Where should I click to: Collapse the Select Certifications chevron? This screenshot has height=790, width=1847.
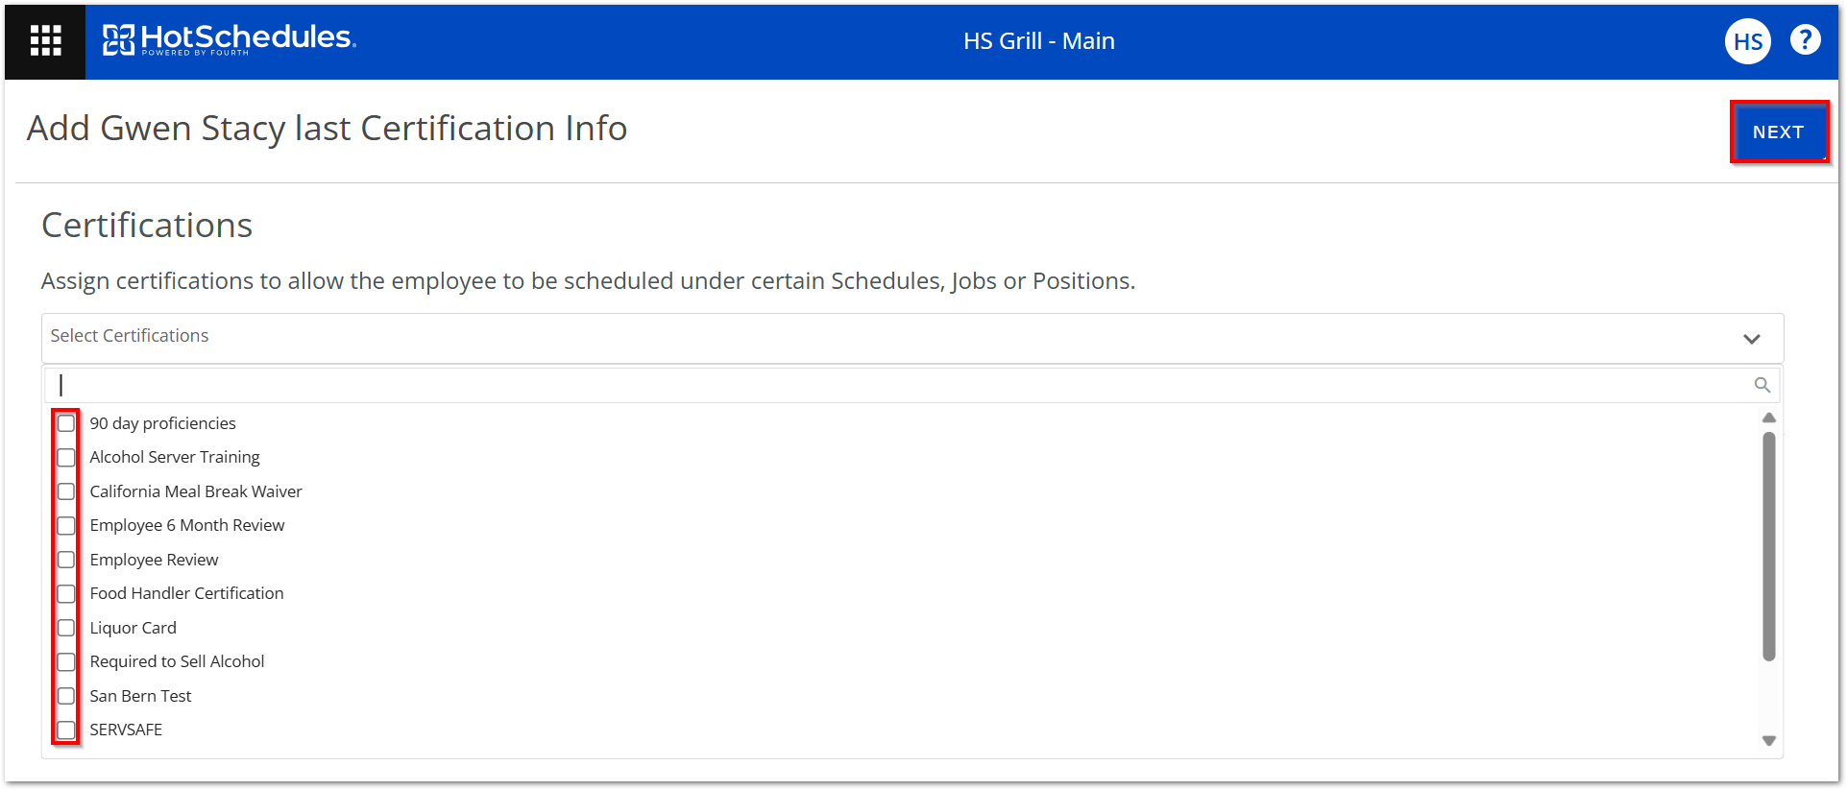coord(1751,339)
